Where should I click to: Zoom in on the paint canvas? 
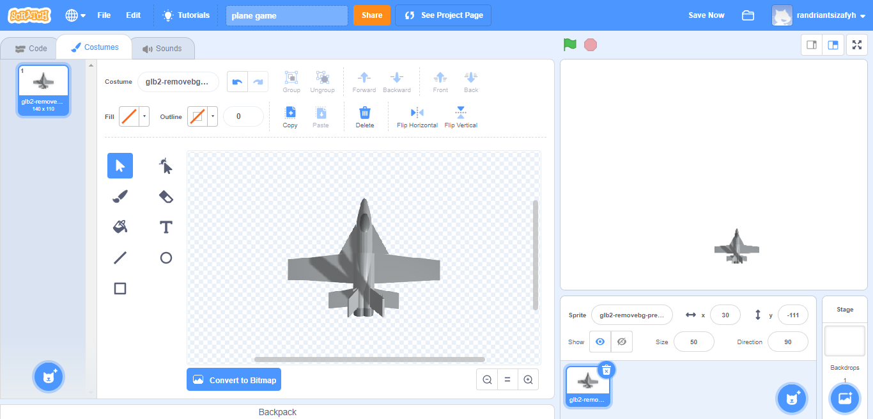528,379
